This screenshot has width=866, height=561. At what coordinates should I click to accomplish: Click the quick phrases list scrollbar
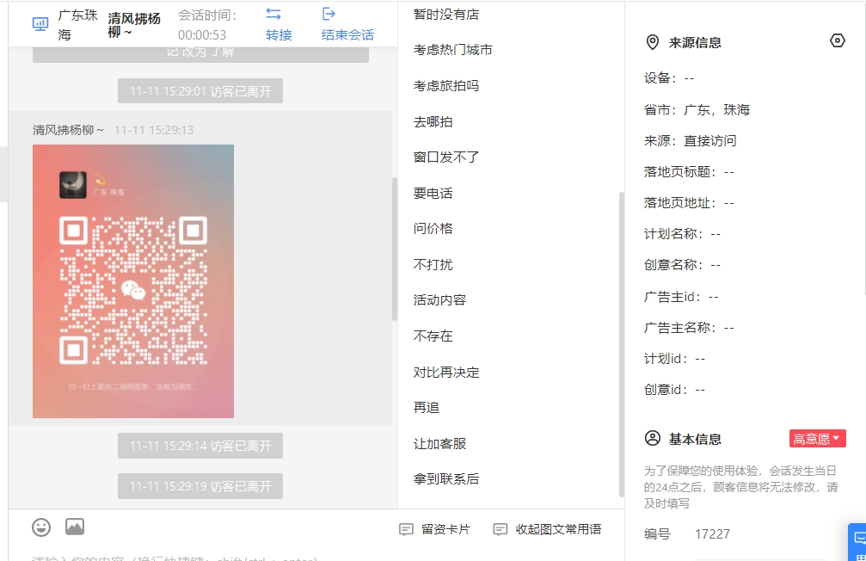[621, 344]
